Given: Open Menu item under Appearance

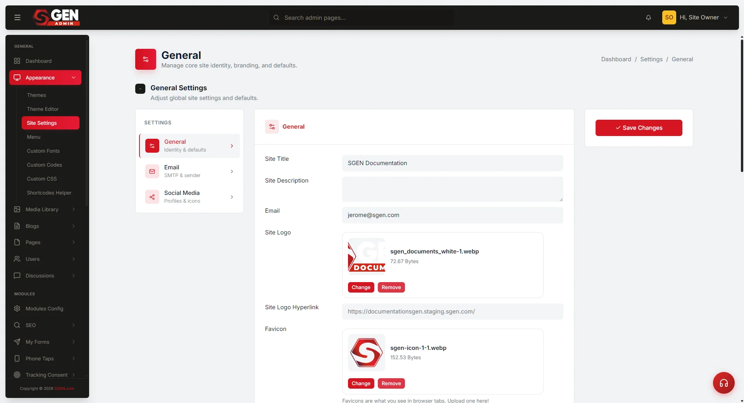Looking at the screenshot, I should pos(34,137).
